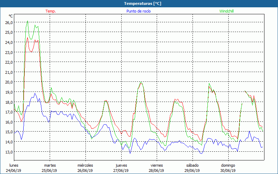The width and height of the screenshot is (278, 174).
Task: Click the 25,0 y-axis value
Action: (9, 32)
